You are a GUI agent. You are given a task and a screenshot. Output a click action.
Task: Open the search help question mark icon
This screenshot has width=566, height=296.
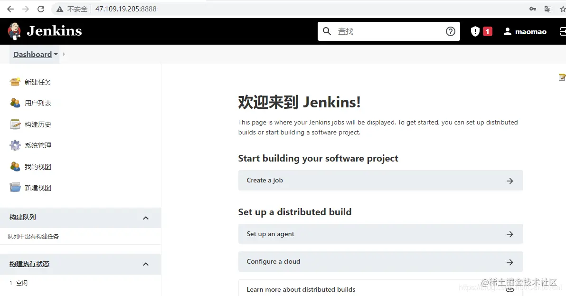(450, 31)
